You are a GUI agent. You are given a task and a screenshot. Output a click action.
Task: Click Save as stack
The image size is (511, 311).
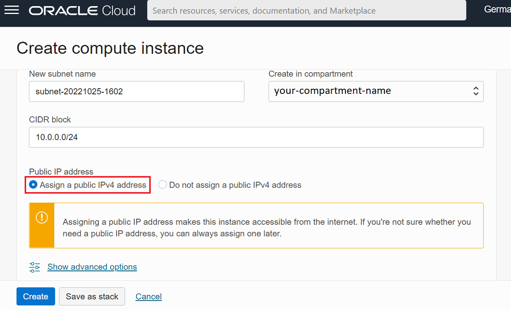[x=92, y=296]
